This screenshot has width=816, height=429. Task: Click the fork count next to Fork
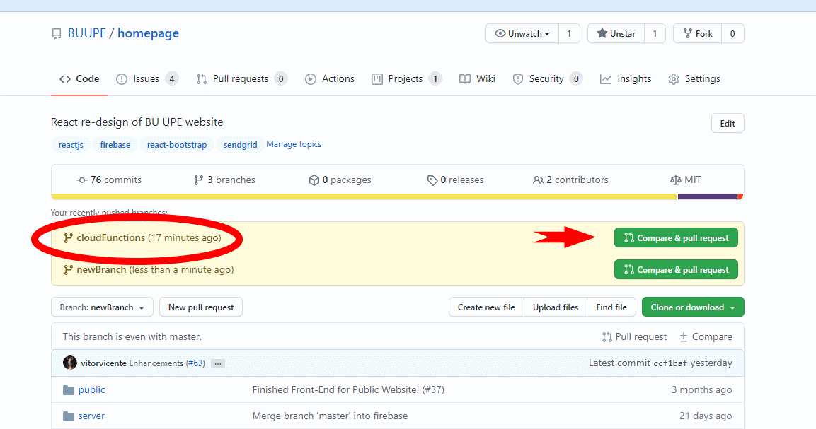[x=732, y=33]
